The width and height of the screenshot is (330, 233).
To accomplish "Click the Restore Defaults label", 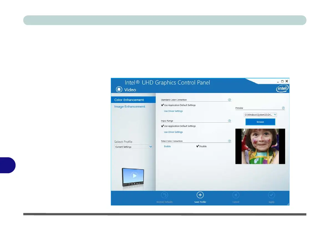I will click(164, 202).
